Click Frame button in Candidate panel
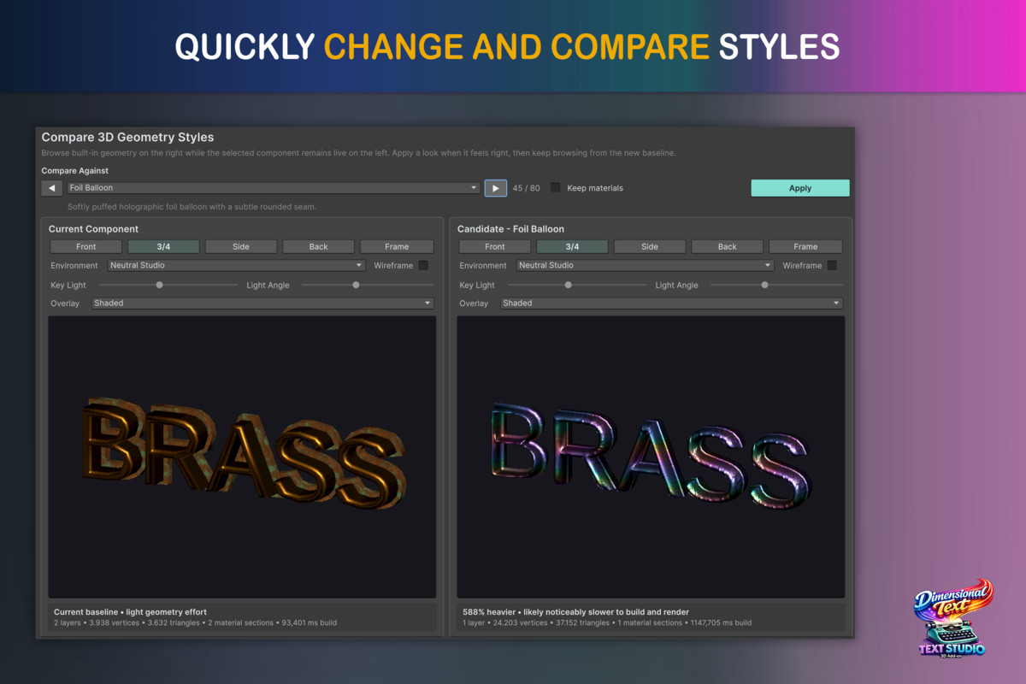Screen dimensions: 1026x684 pyautogui.click(x=805, y=247)
